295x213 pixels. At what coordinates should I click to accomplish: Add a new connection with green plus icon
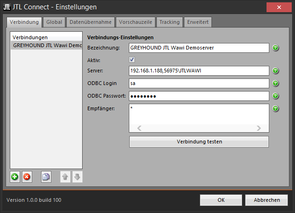pyautogui.click(x=14, y=177)
